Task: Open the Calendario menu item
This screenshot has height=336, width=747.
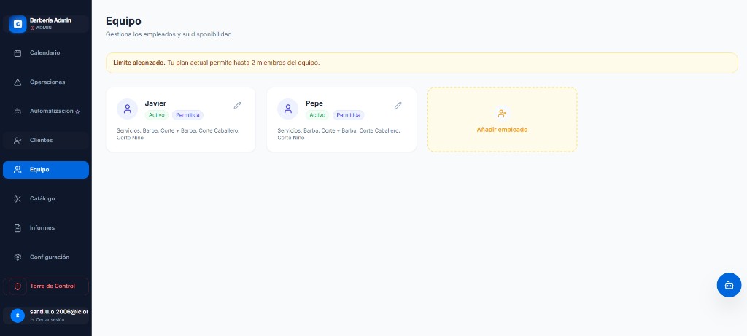Action: (x=46, y=52)
